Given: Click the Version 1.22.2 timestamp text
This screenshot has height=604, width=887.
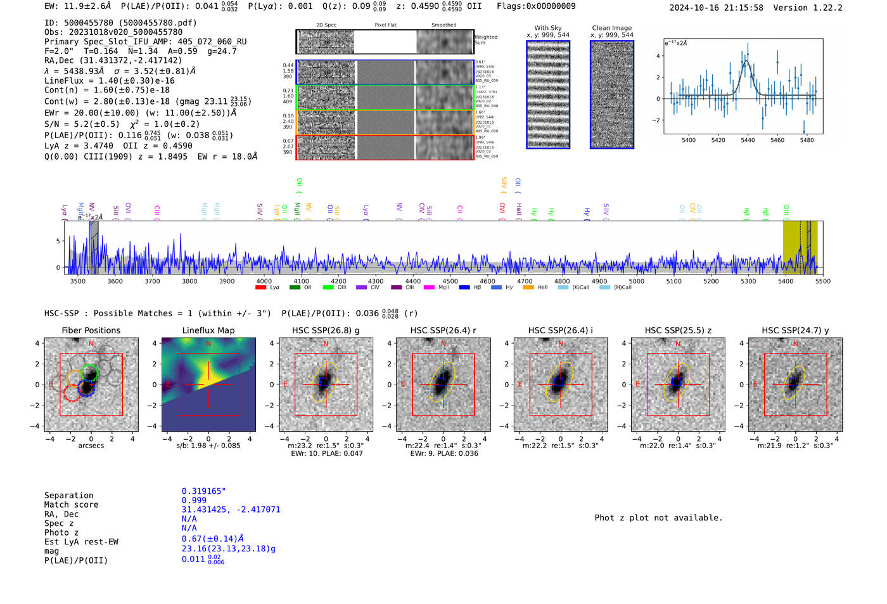Looking at the screenshot, I should pos(756,8).
